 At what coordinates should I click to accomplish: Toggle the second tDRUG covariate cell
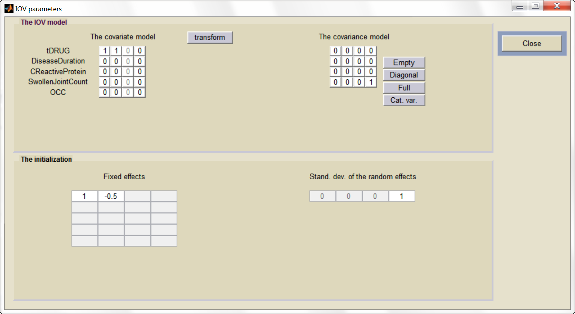click(116, 50)
